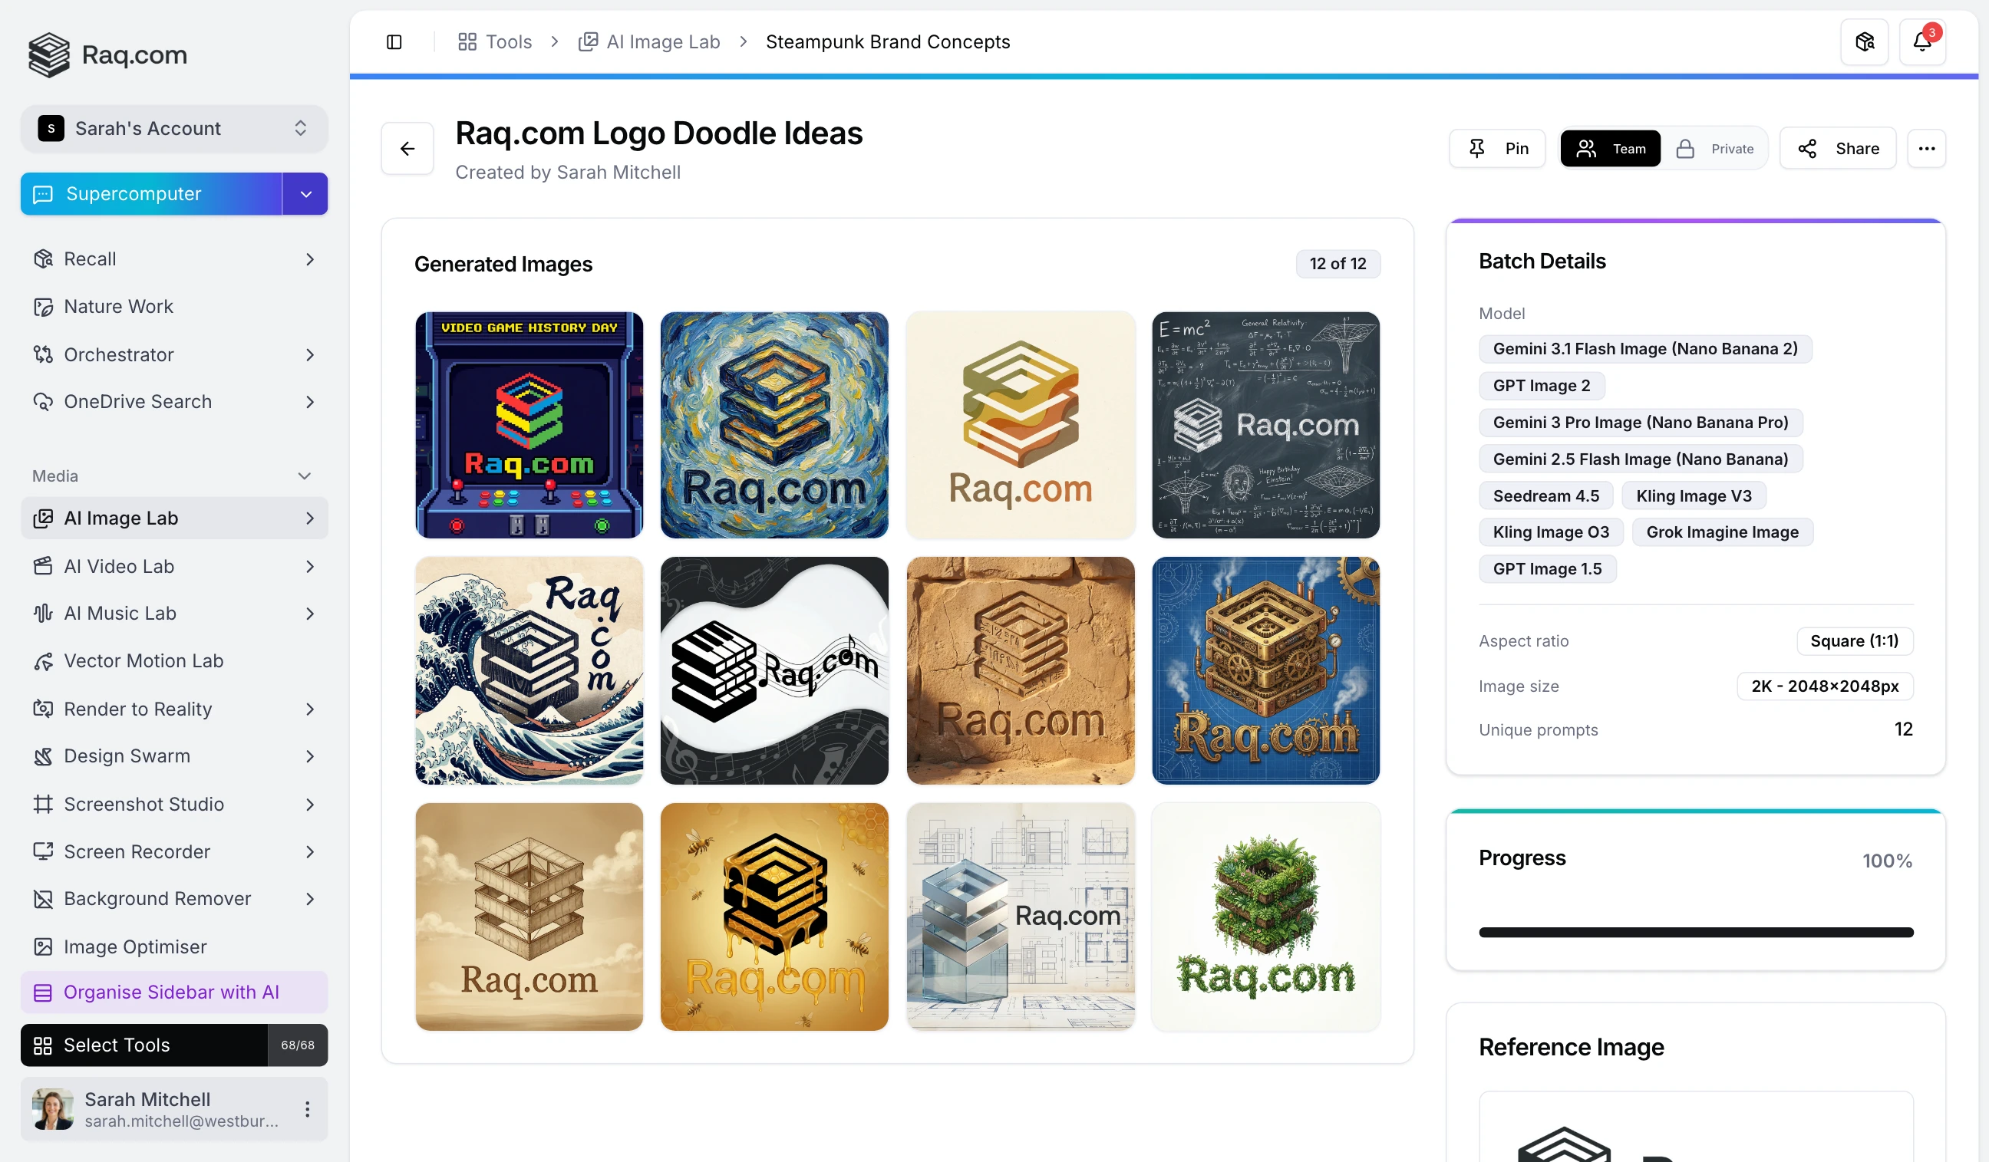Open Sarah's Account switcher
1989x1162 pixels.
(173, 129)
